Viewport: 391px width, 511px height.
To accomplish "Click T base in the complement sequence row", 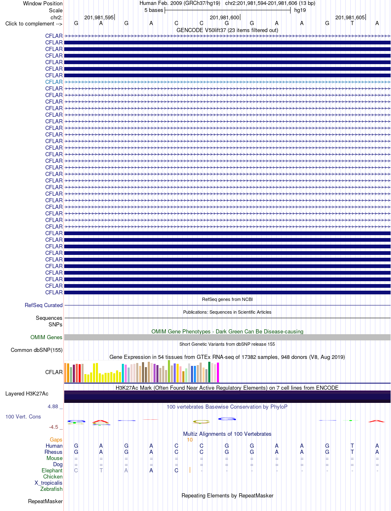I will [352, 23].
